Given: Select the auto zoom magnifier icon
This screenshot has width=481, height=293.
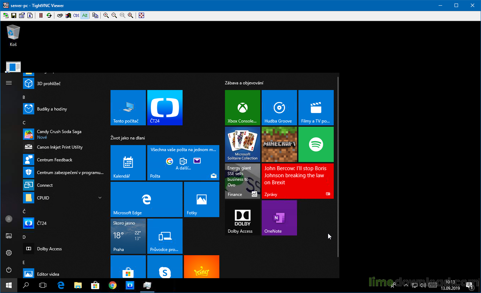Looking at the screenshot, I should 131,16.
